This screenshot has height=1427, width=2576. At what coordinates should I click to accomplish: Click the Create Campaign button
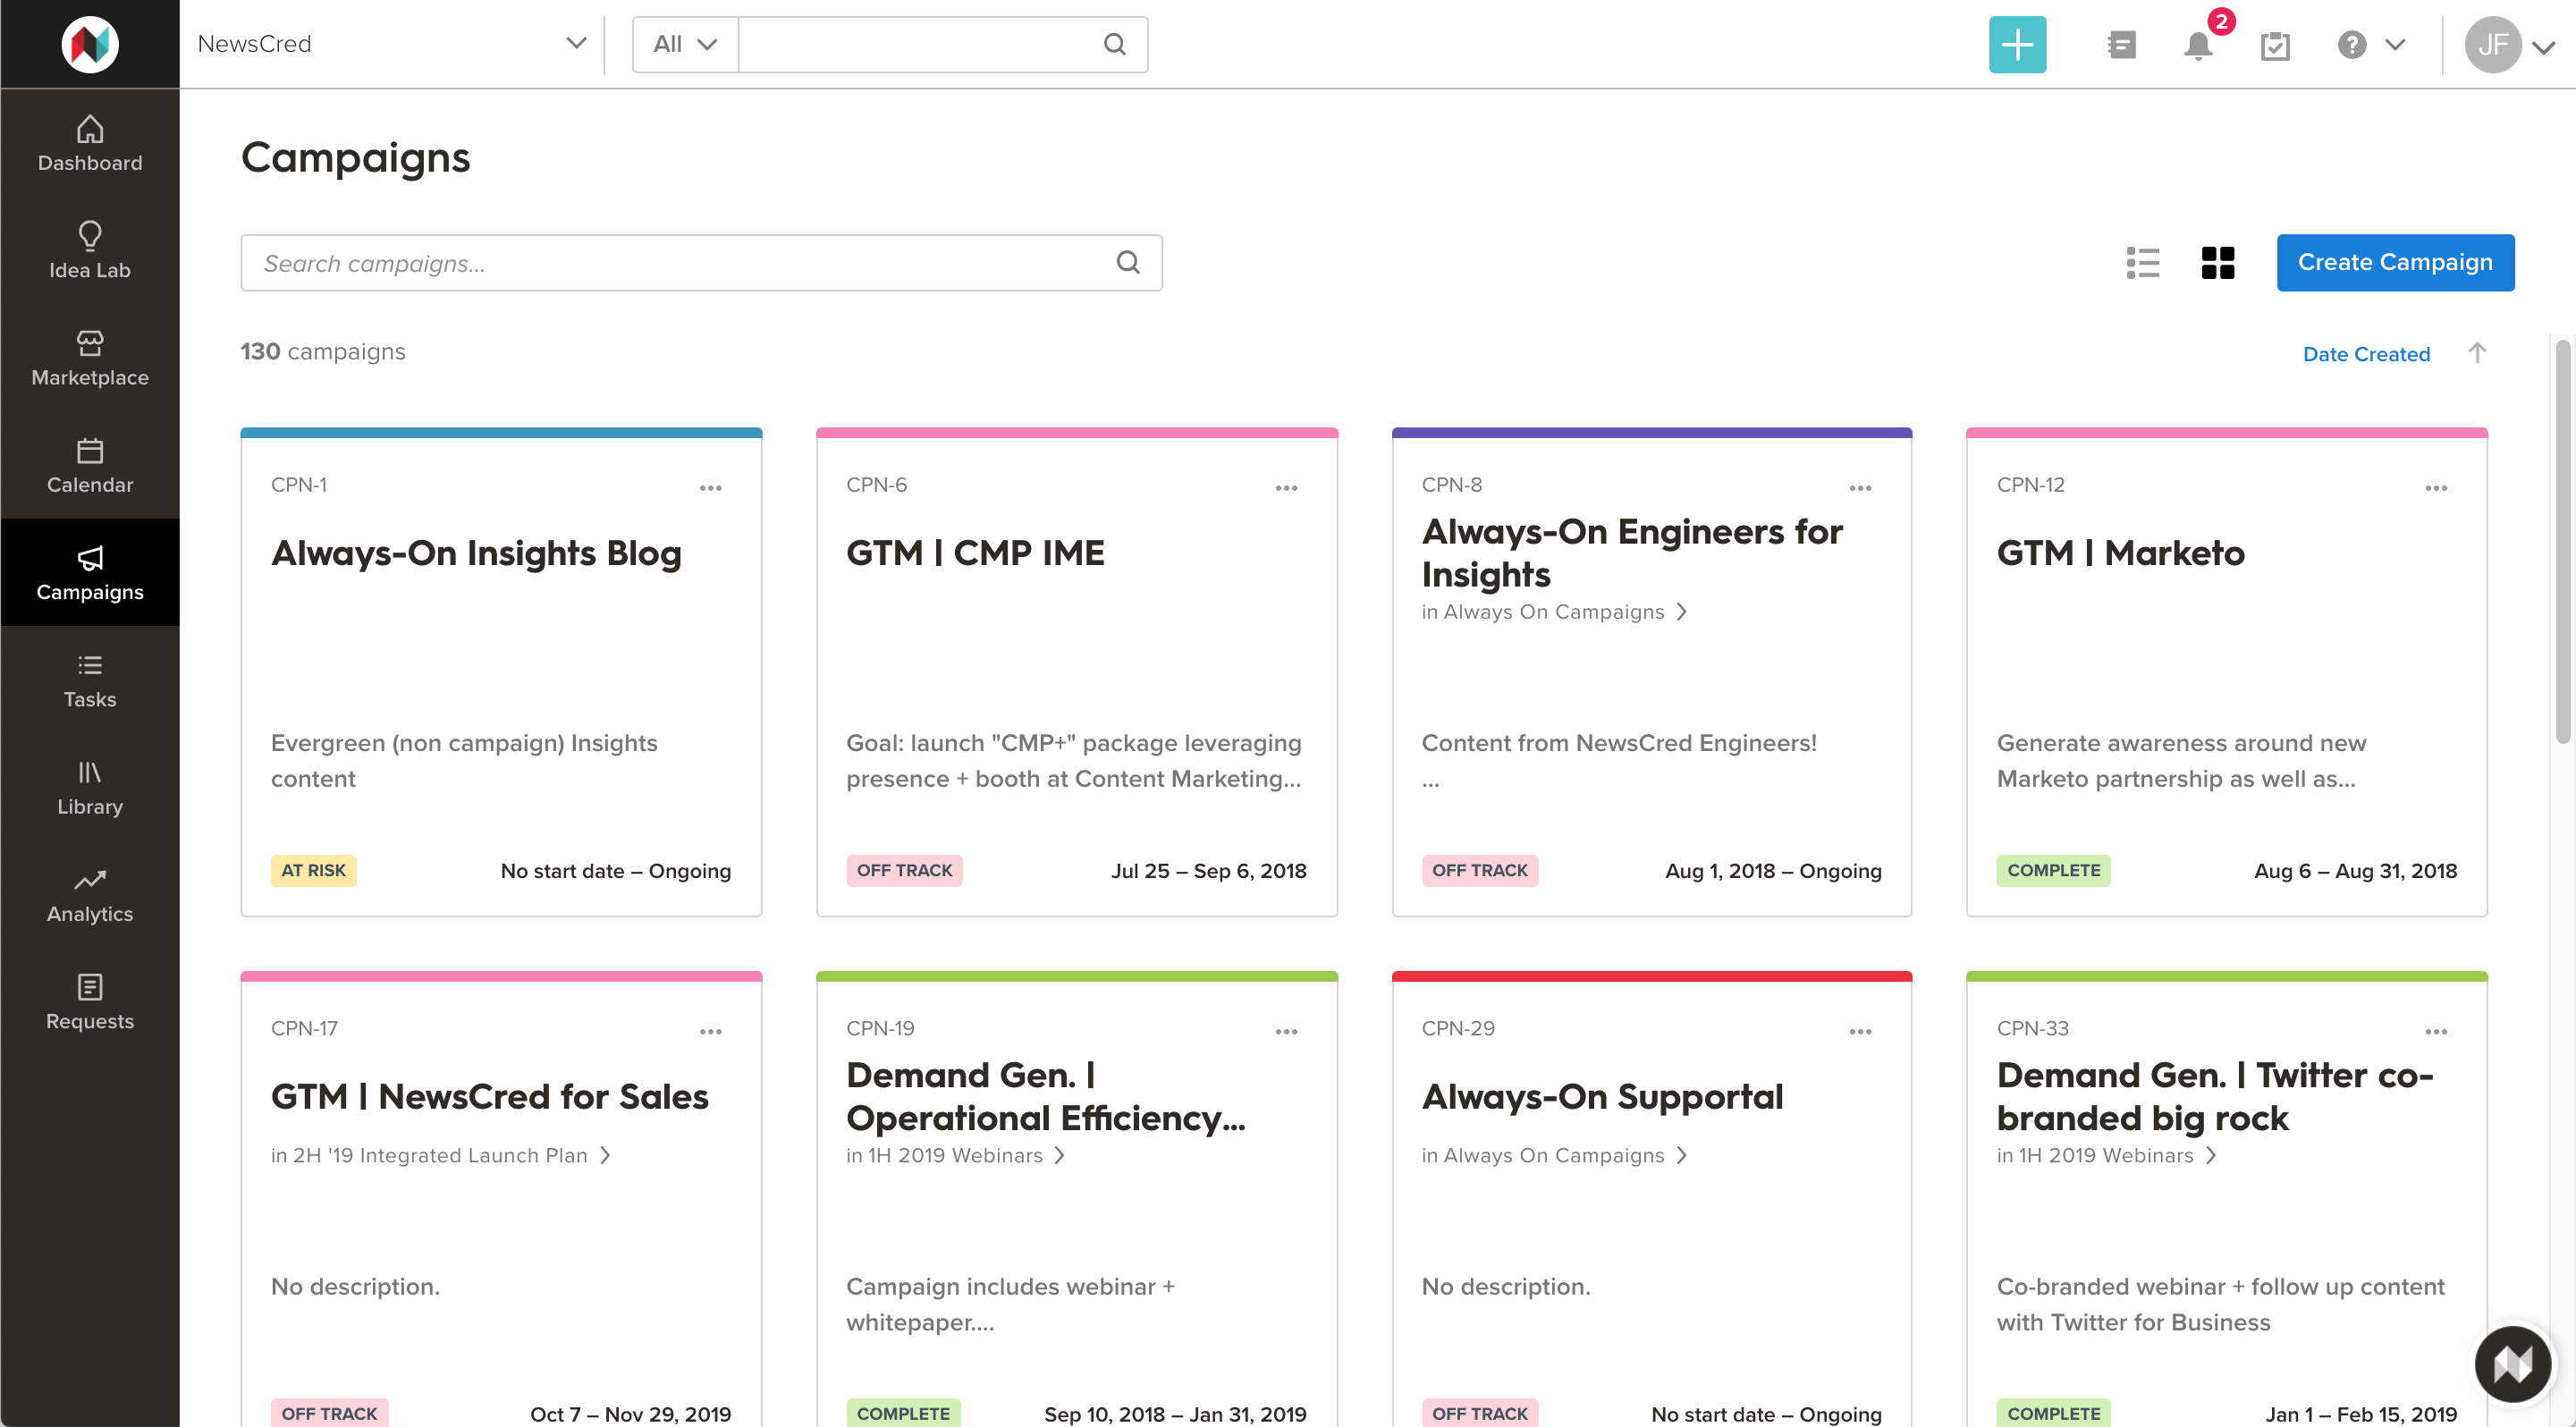click(2394, 263)
